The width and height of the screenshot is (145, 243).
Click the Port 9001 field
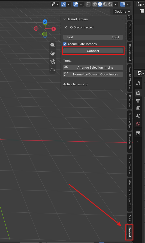pyautogui.click(x=93, y=37)
